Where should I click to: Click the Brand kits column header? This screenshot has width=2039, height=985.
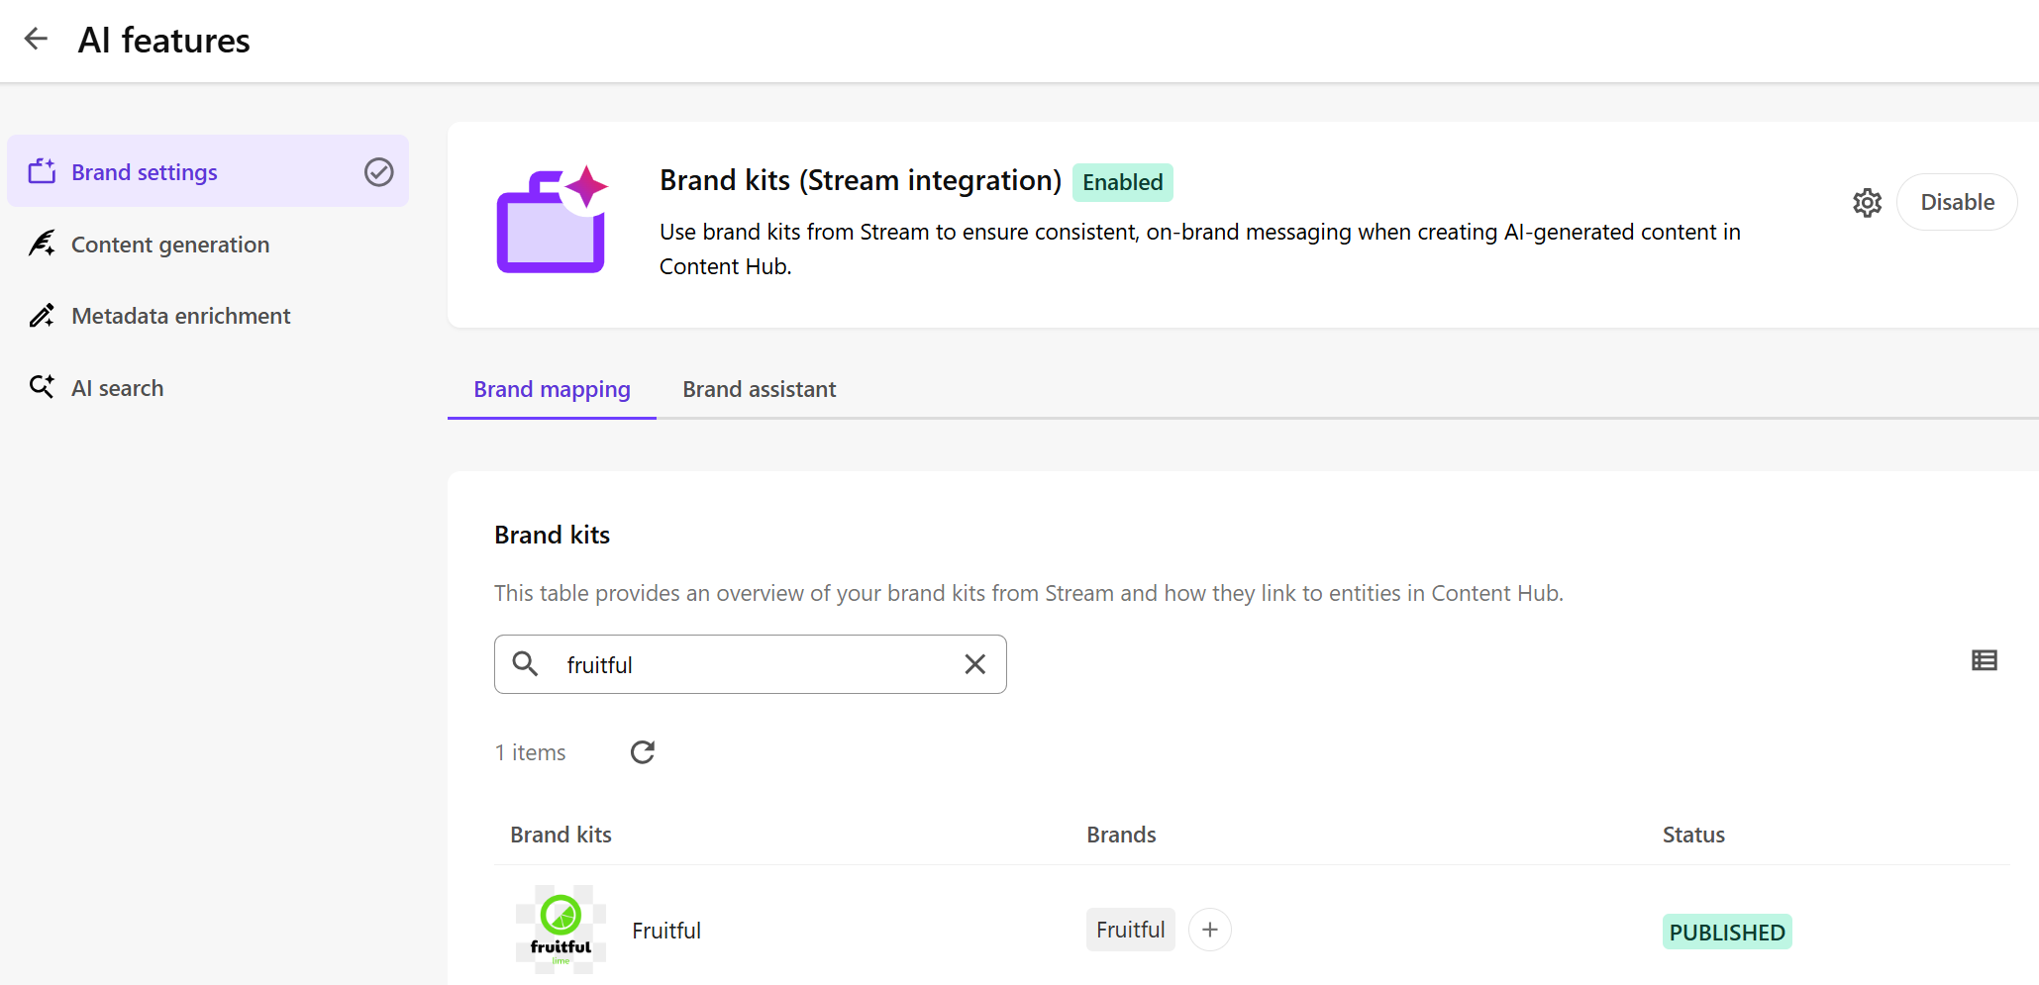(x=561, y=835)
